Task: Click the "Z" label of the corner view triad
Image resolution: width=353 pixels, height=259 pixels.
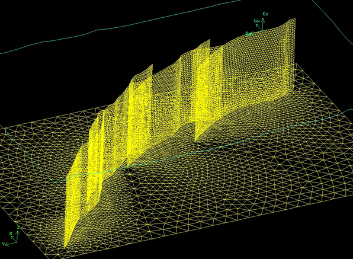Action: pos(18,227)
